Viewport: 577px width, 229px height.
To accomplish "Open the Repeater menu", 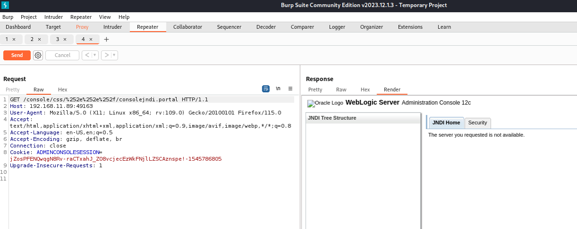I will pyautogui.click(x=81, y=17).
